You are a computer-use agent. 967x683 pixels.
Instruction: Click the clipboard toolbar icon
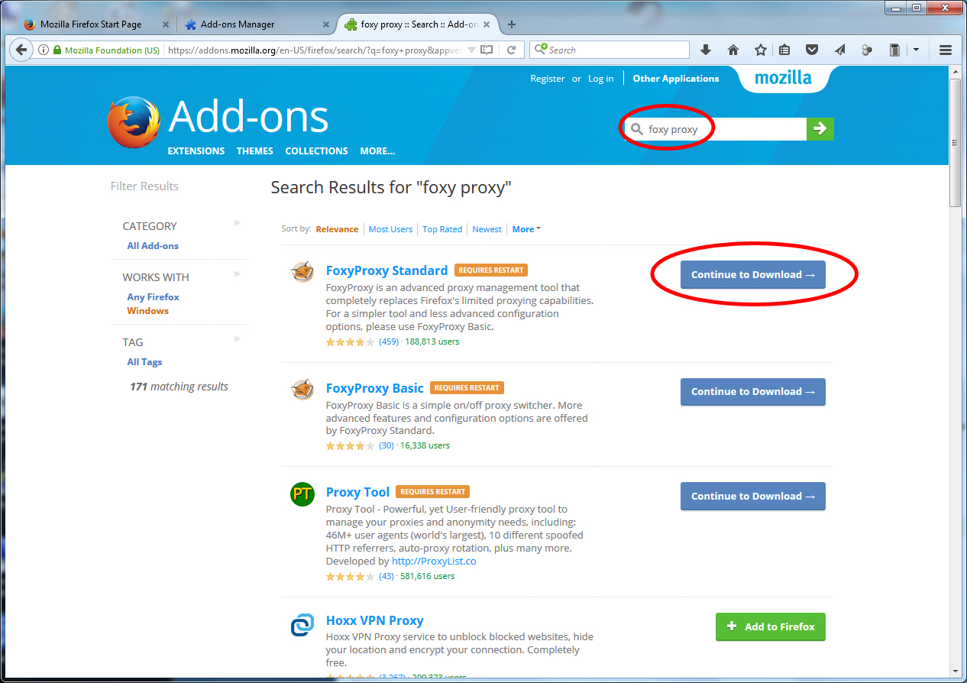894,50
